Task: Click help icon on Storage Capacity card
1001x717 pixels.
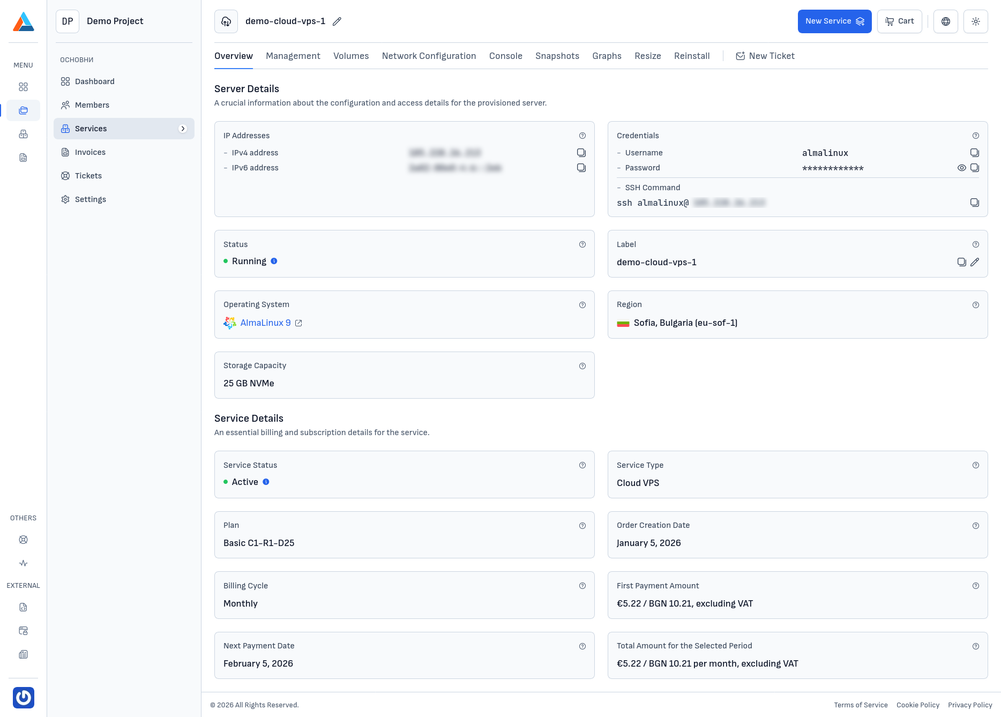Action: [x=582, y=366]
